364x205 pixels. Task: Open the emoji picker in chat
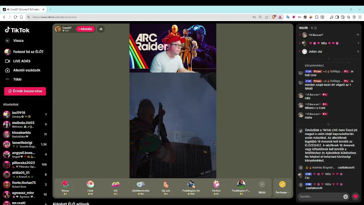346,196
